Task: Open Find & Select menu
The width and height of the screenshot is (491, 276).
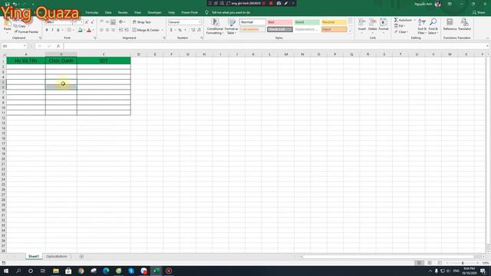Action: tap(433, 26)
